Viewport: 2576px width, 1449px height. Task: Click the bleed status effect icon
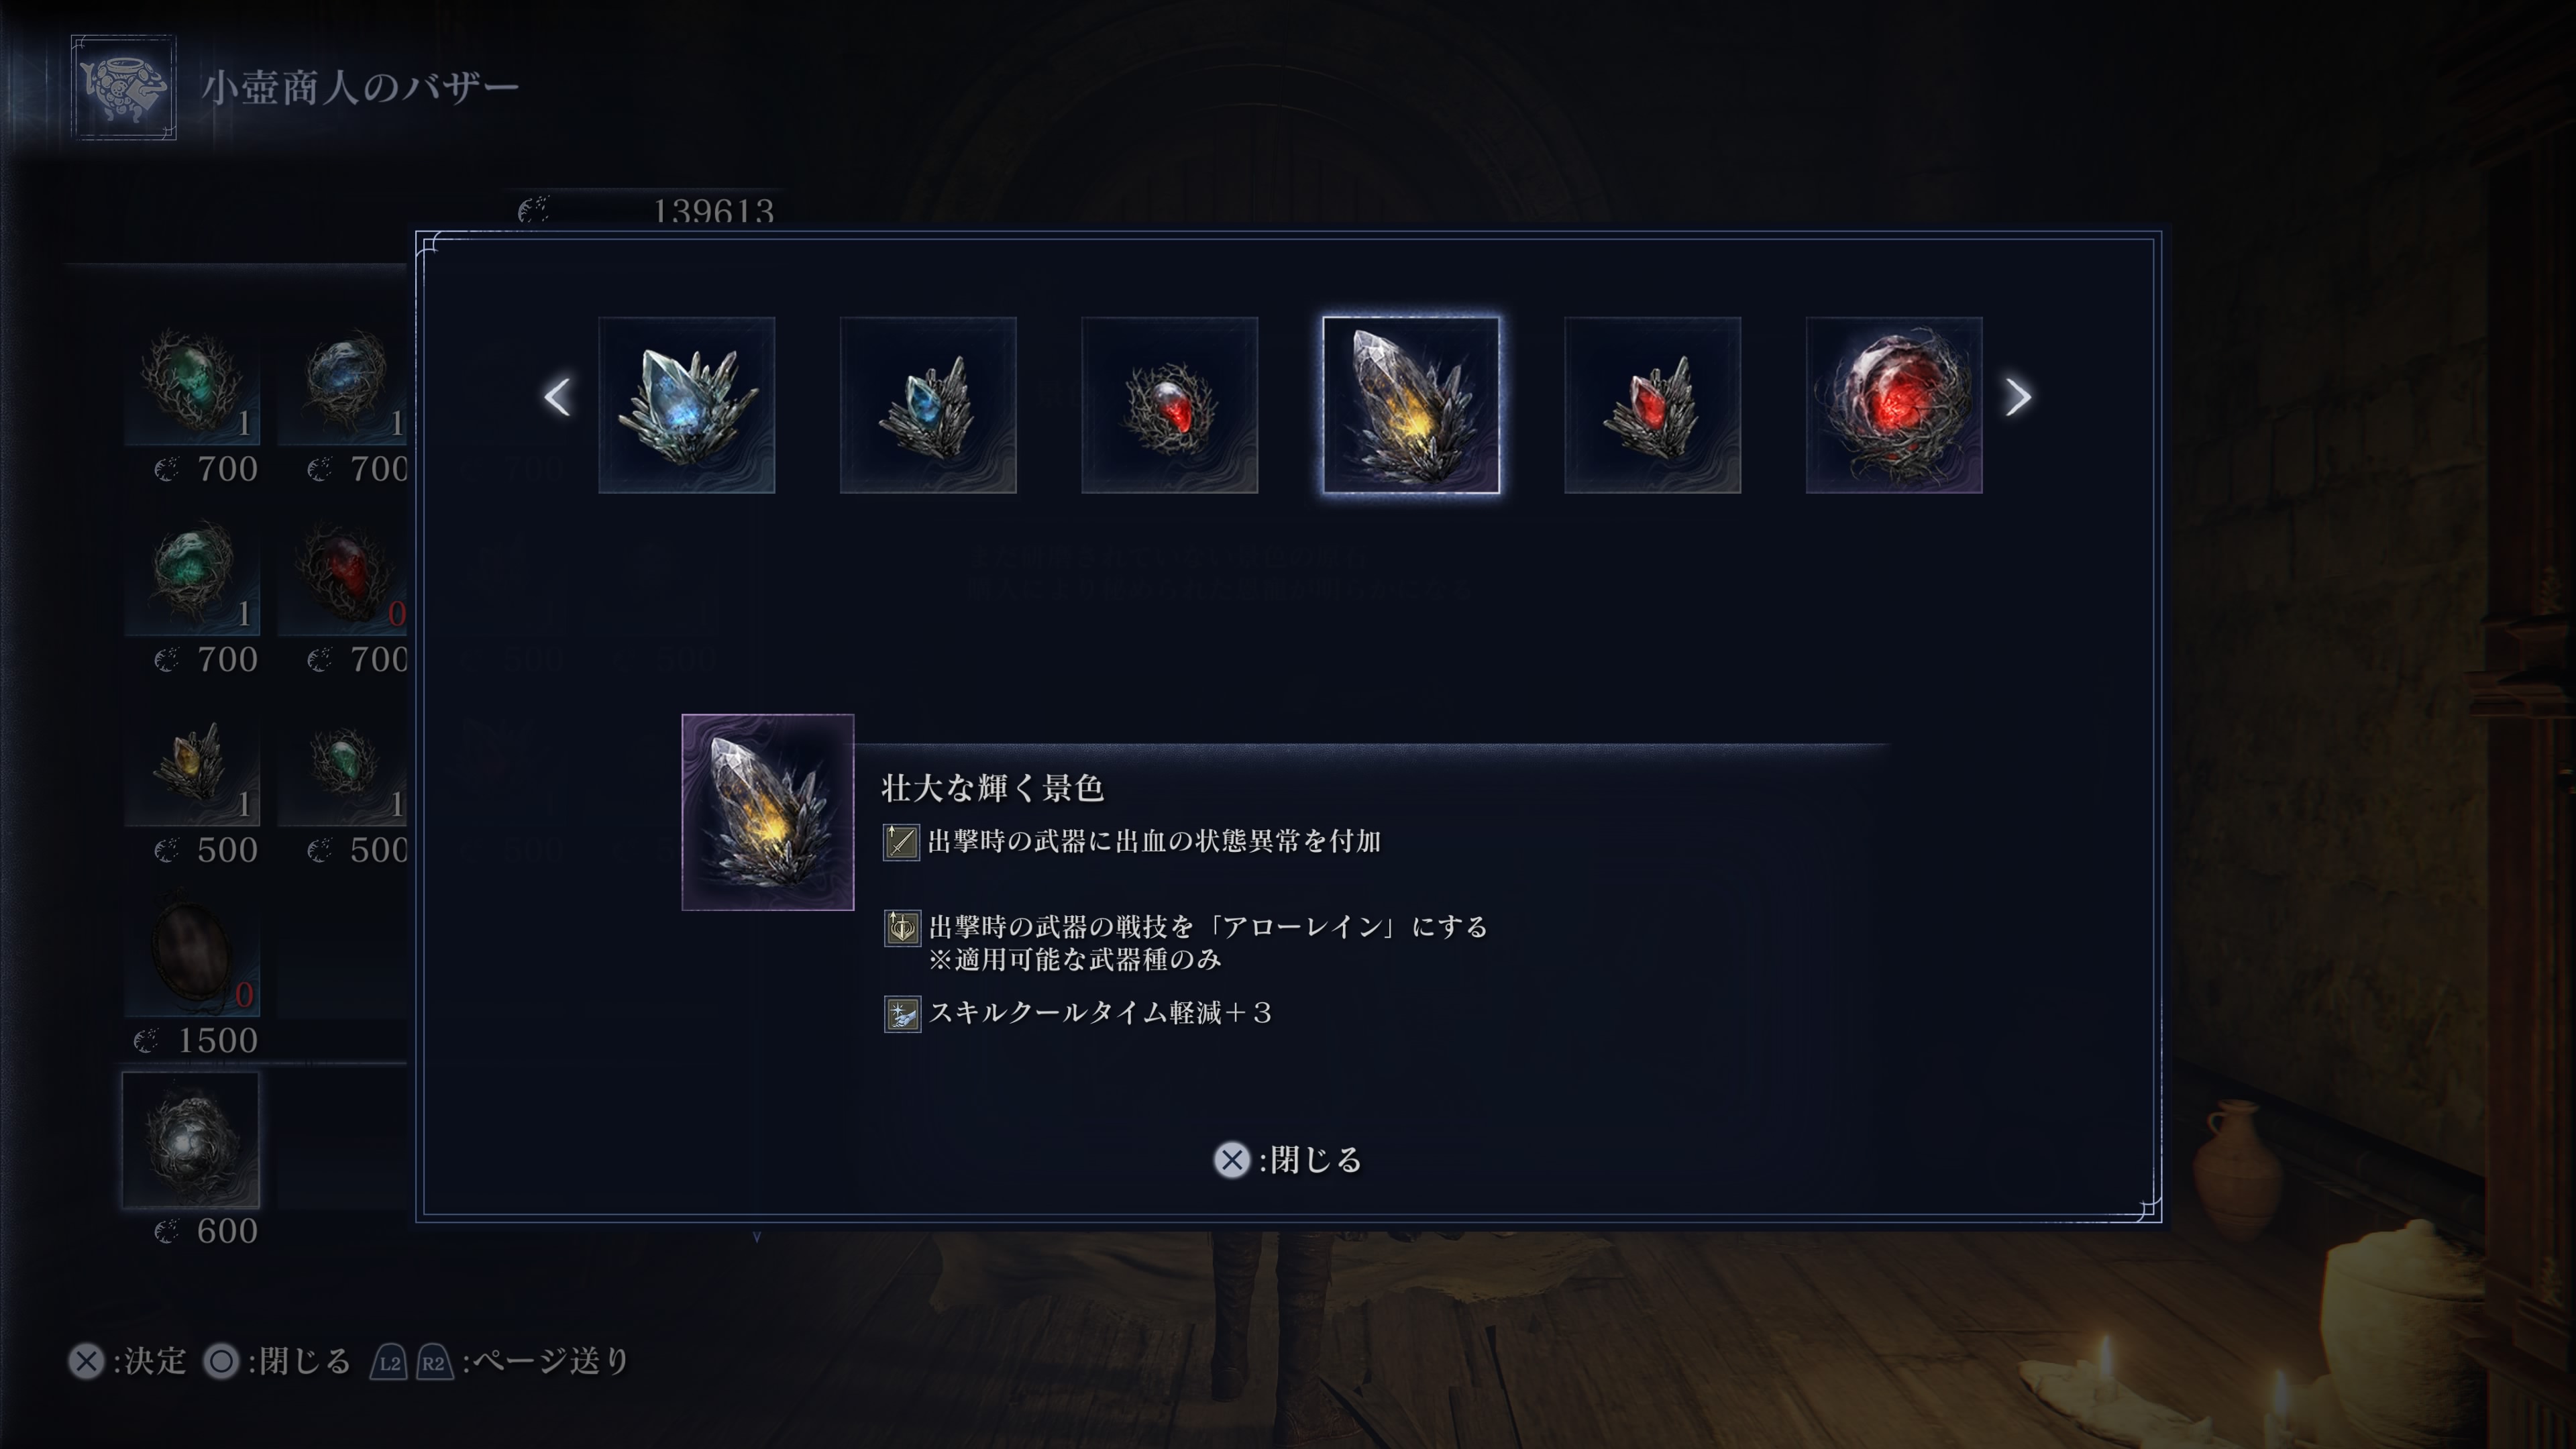901,842
